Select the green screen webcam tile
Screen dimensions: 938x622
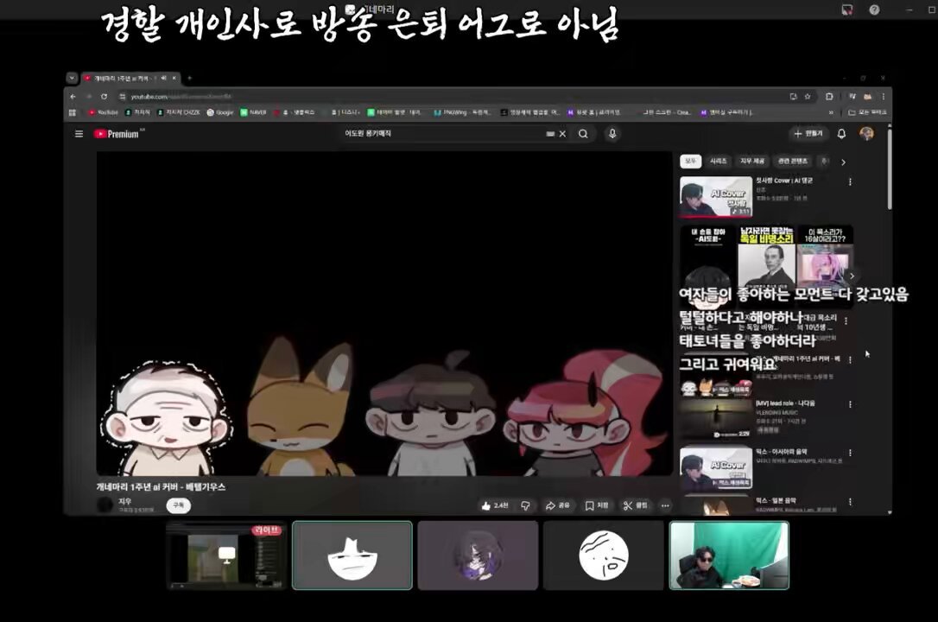click(729, 555)
